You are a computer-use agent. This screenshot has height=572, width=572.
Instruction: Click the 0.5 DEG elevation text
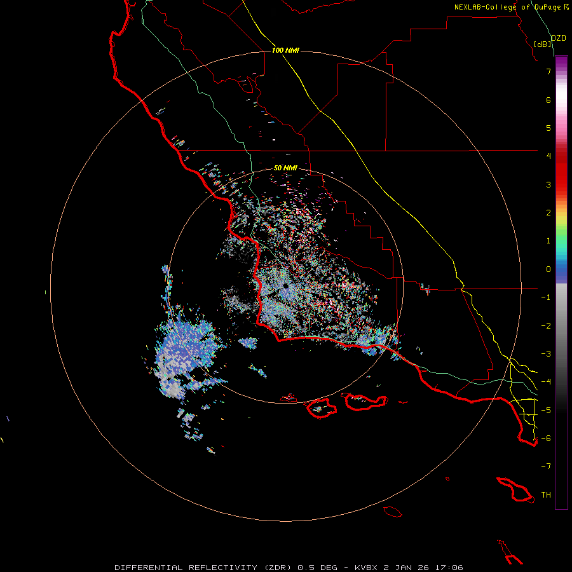(318, 568)
